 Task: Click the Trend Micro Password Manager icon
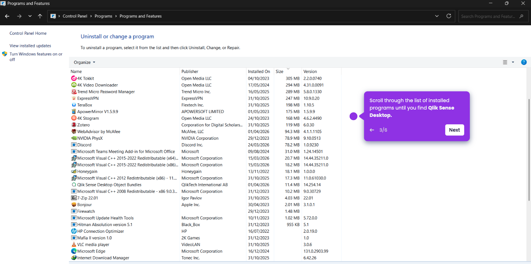coord(74,92)
